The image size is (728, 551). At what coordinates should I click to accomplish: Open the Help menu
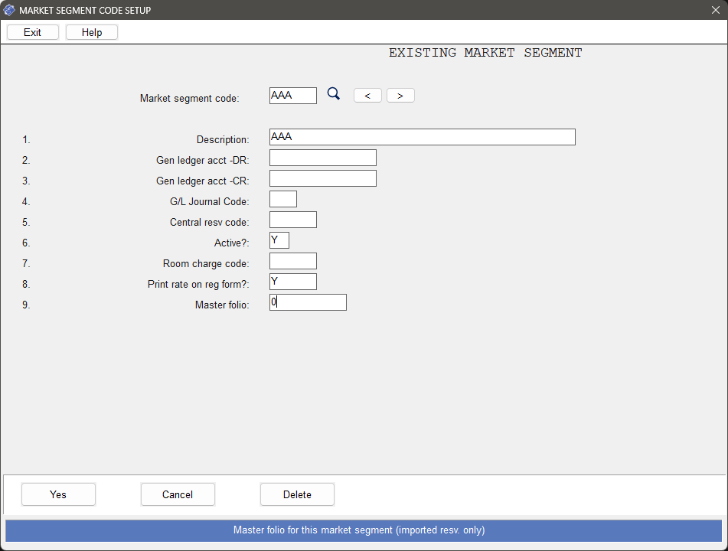tap(92, 32)
